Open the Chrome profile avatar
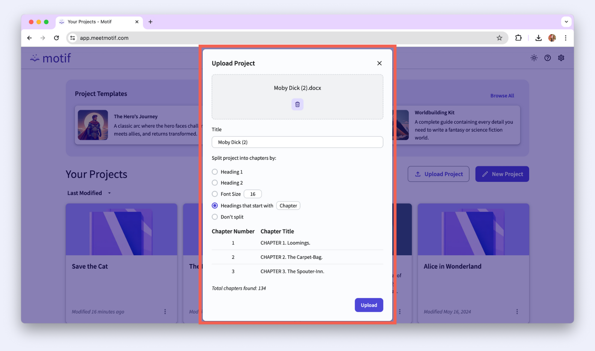The width and height of the screenshot is (595, 351). pyautogui.click(x=552, y=38)
